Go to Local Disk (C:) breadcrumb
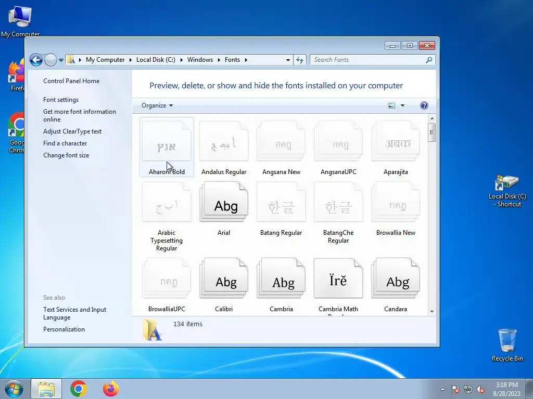The image size is (533, 399). coord(156,60)
